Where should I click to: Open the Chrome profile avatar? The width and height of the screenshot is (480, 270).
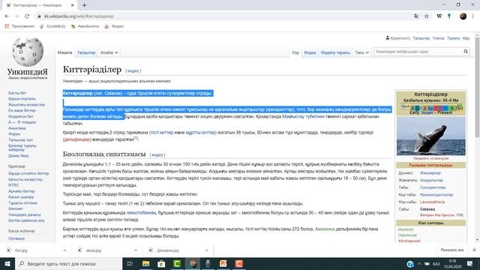pos(463,16)
